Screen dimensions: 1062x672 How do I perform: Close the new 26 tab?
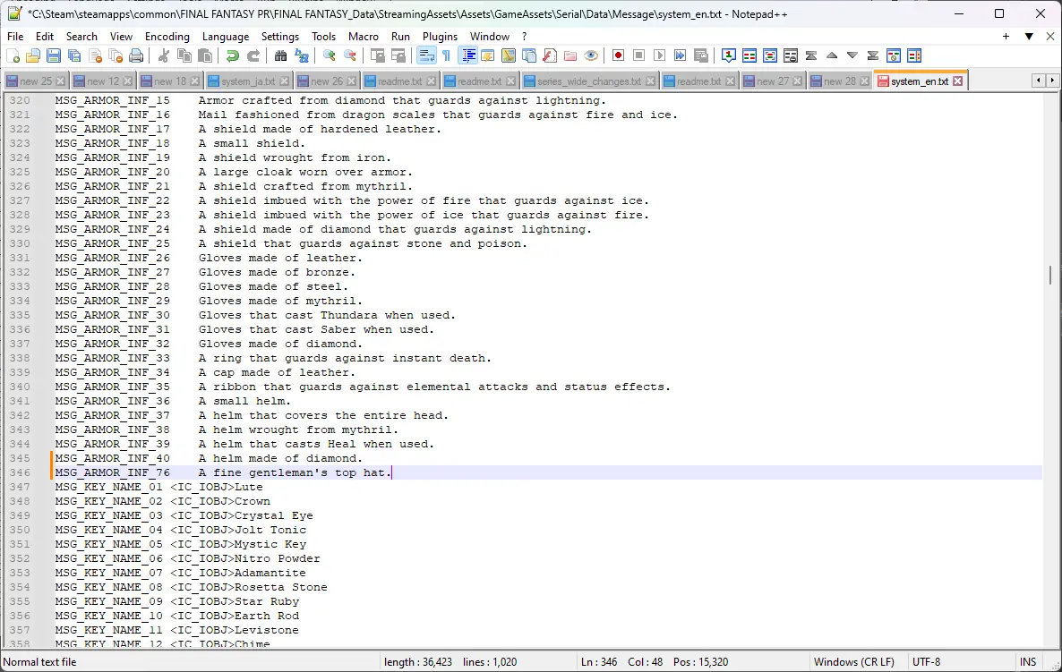tap(352, 81)
